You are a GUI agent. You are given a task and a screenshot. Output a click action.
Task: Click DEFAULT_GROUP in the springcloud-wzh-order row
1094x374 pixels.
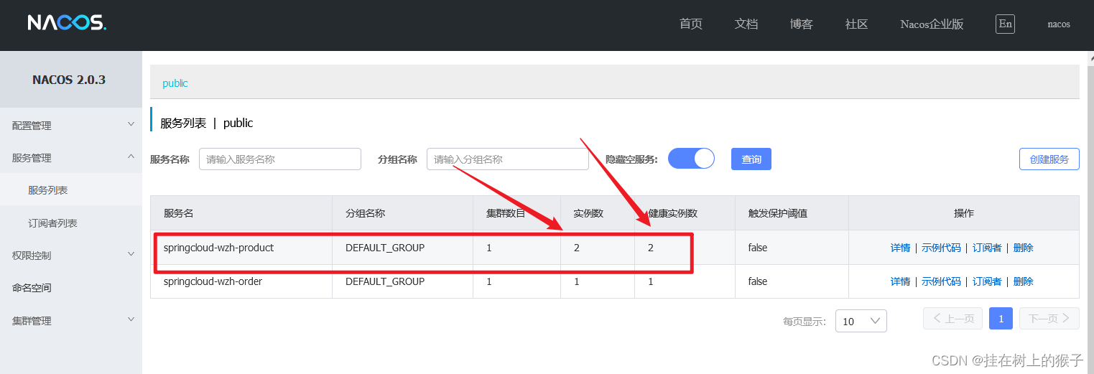pyautogui.click(x=385, y=281)
